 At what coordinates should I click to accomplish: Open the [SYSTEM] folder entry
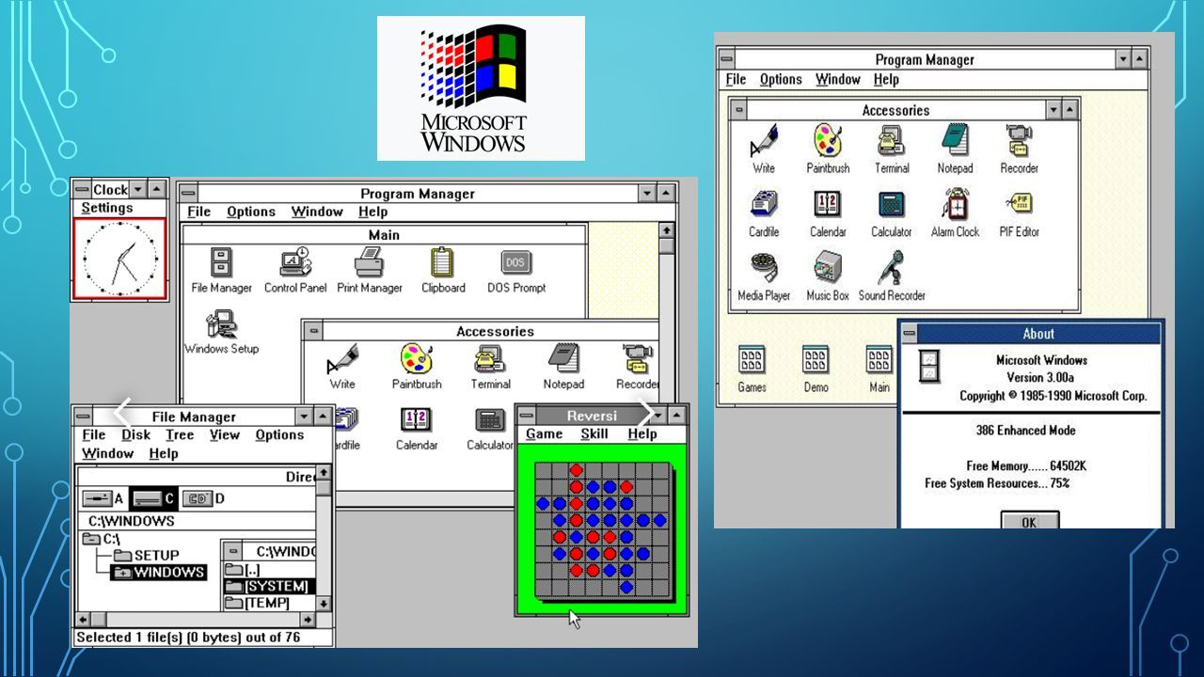[267, 586]
